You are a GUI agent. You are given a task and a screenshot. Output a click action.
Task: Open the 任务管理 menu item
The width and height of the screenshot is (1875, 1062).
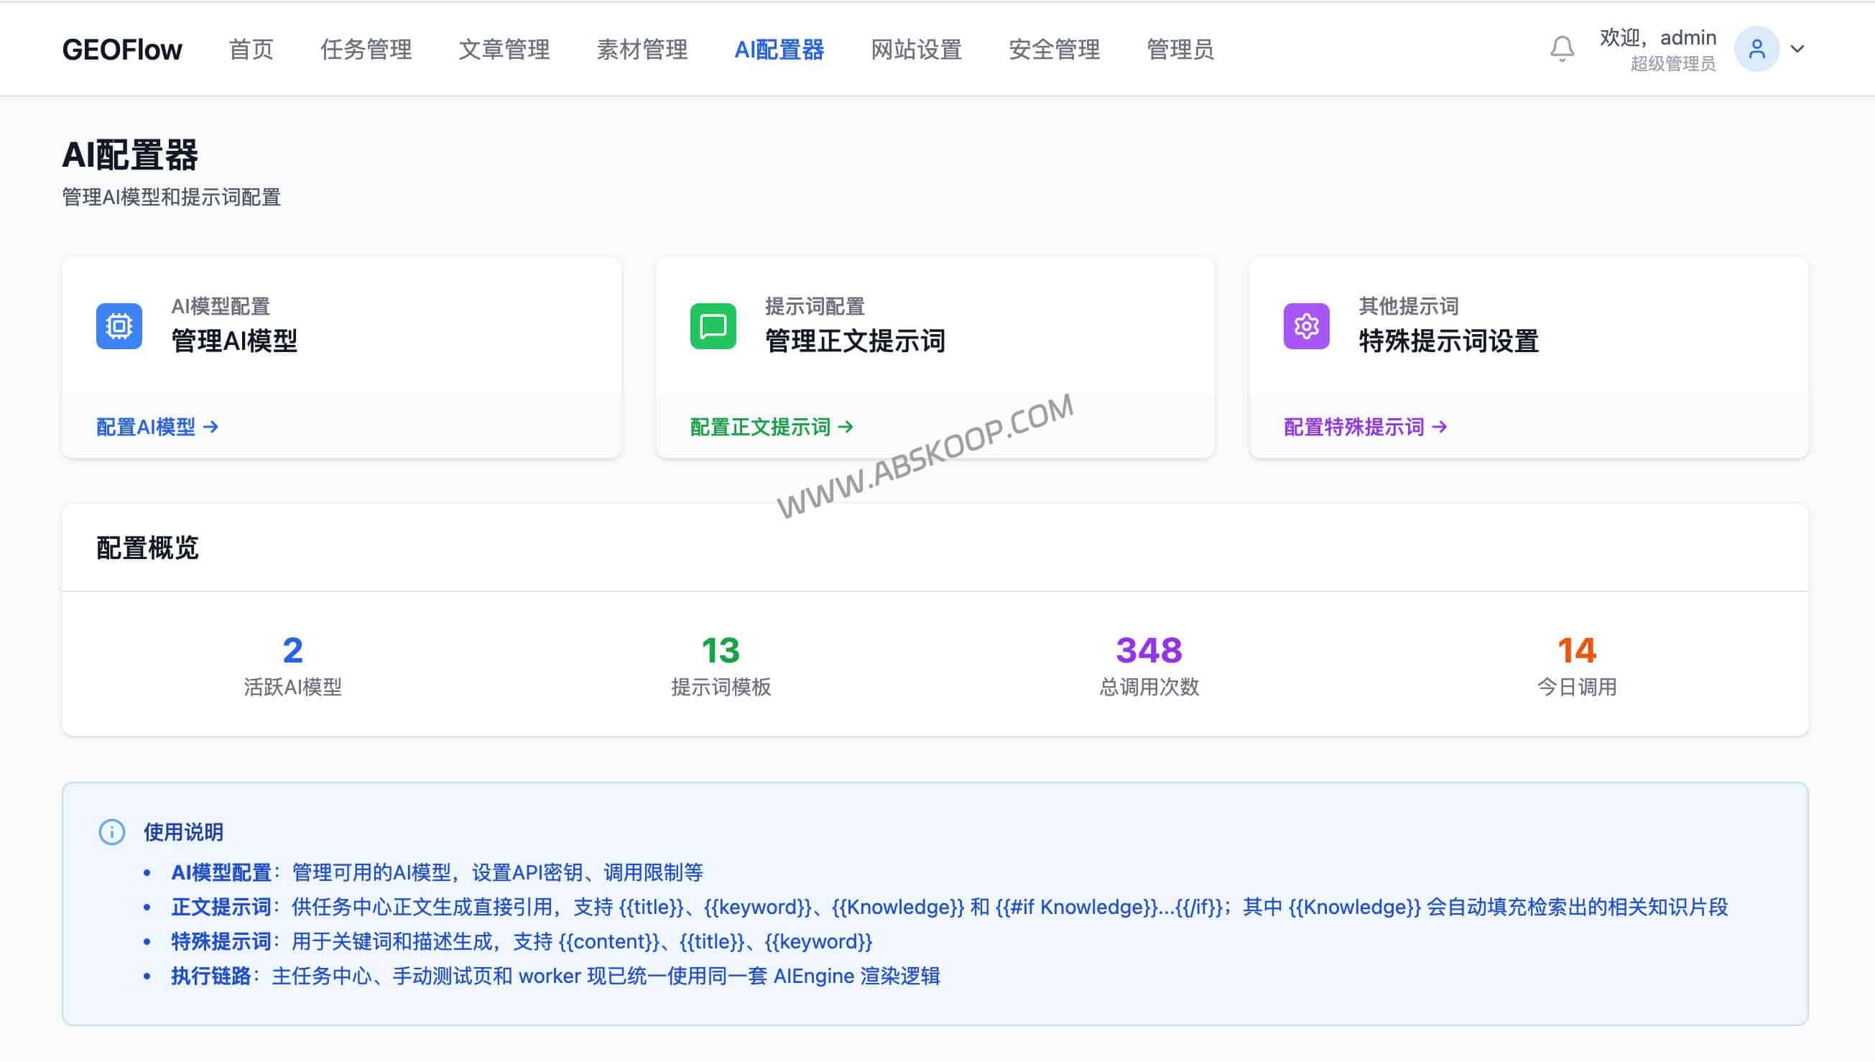(366, 50)
